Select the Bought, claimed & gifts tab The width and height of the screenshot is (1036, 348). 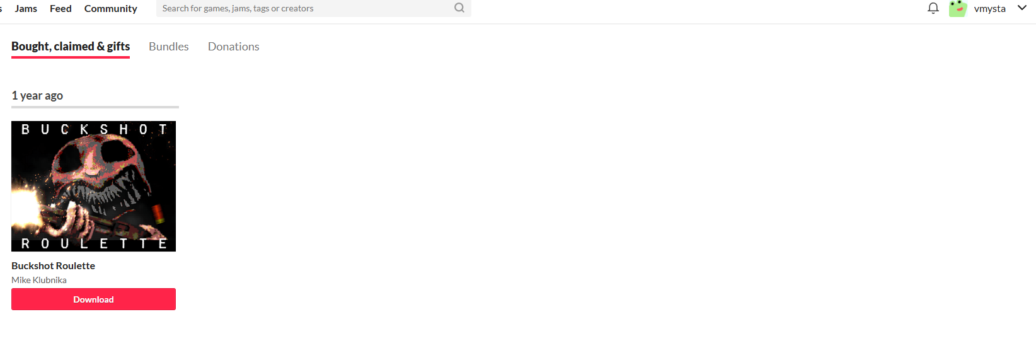coord(71,46)
